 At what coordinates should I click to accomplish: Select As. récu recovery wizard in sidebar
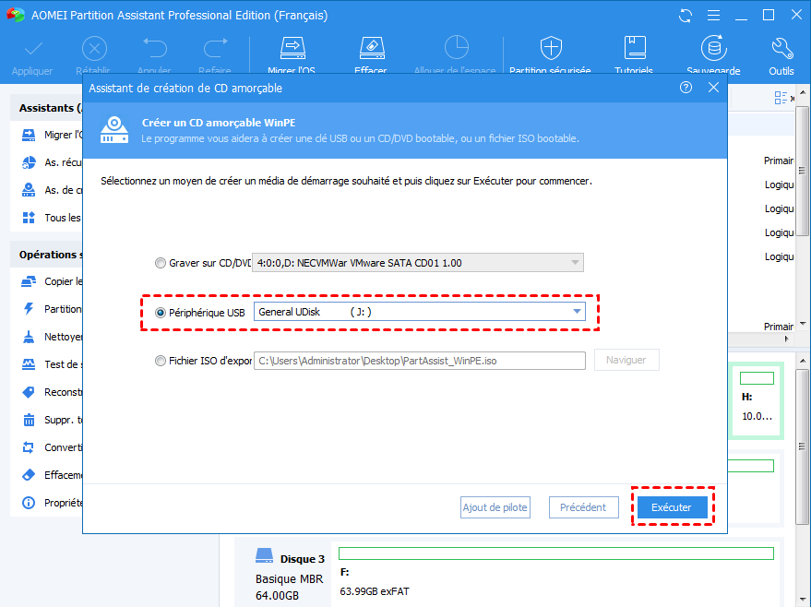click(52, 162)
